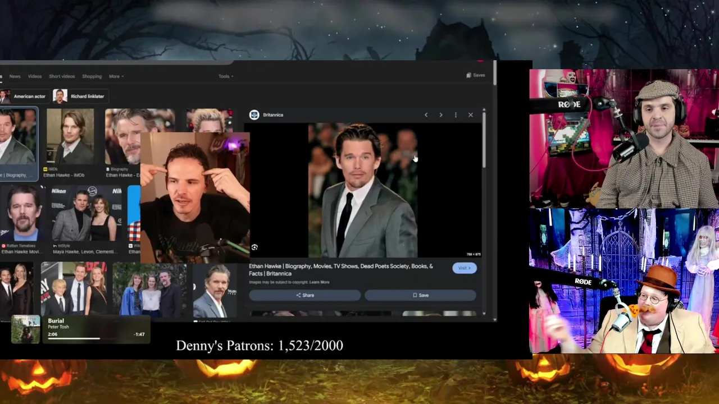Image resolution: width=719 pixels, height=404 pixels.
Task: Go to next image in preview panel
Action: 441,115
